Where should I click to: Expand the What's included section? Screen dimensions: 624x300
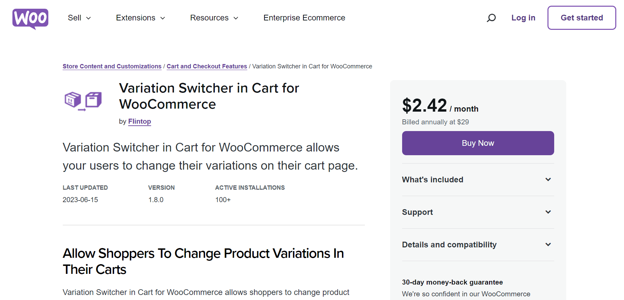tap(432, 180)
